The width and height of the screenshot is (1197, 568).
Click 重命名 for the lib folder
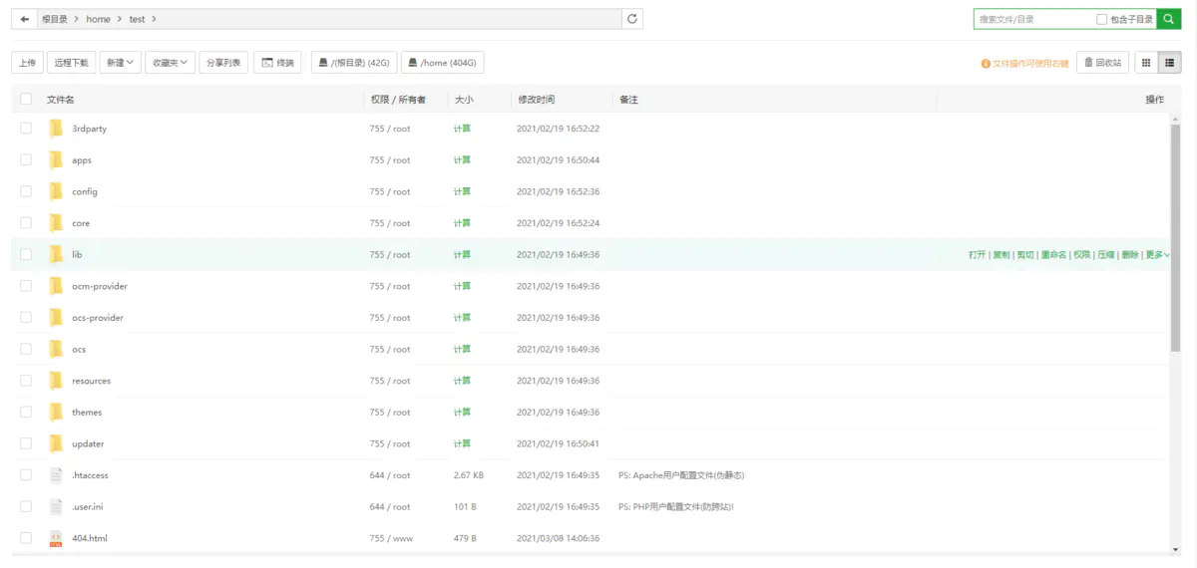click(1053, 255)
